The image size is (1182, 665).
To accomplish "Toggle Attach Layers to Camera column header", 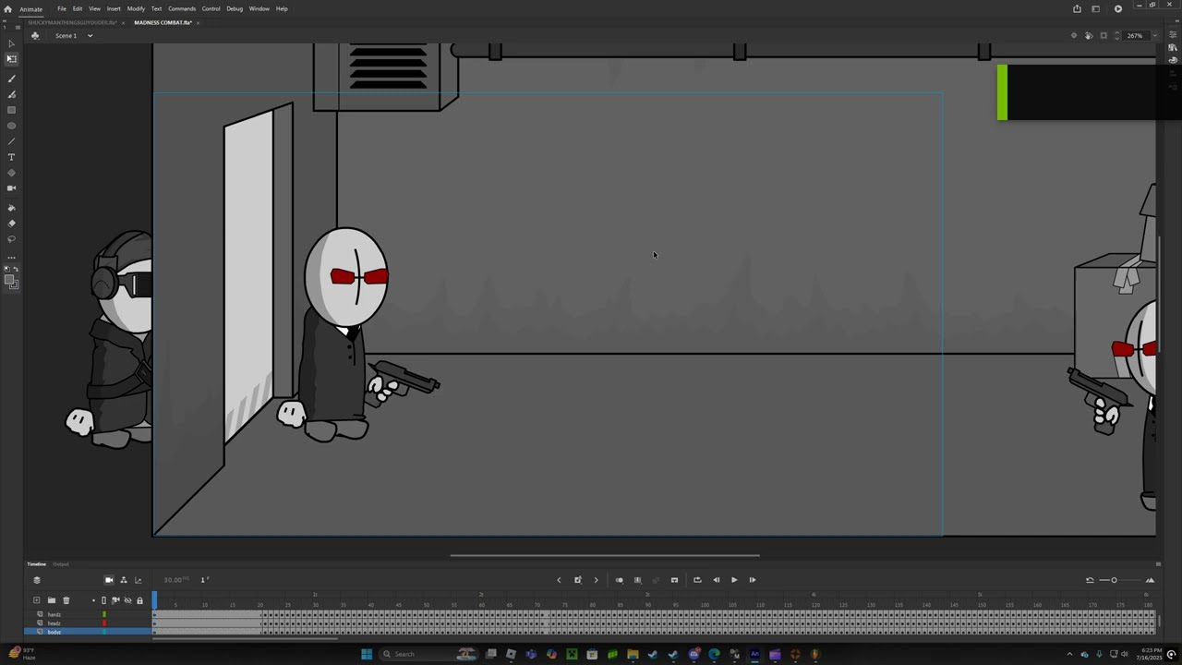I will point(115,600).
